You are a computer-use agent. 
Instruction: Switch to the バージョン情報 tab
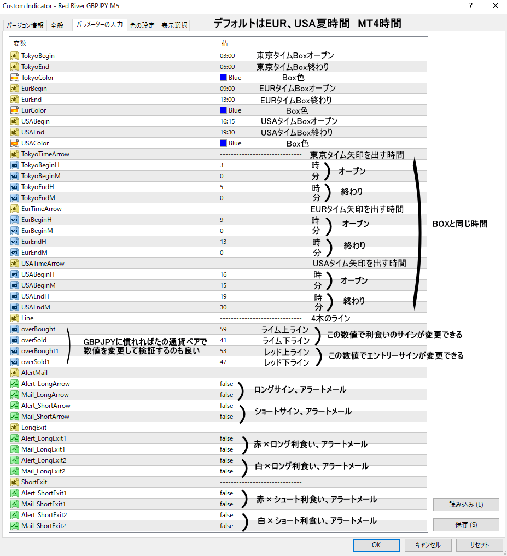click(x=25, y=26)
